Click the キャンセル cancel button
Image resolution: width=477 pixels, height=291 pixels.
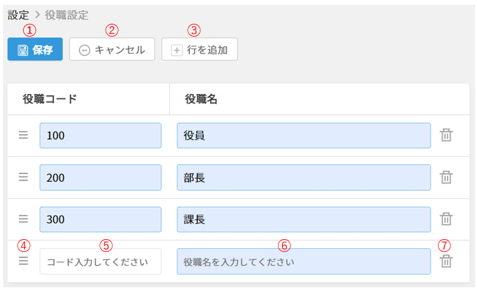(x=112, y=49)
